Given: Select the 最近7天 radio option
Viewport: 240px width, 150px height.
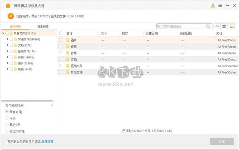Looking at the screenshot, I should click(7, 124).
